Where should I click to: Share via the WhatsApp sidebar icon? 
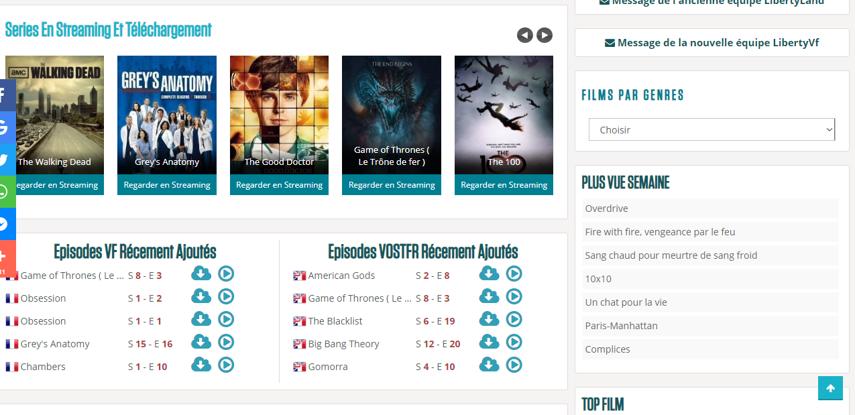6,192
